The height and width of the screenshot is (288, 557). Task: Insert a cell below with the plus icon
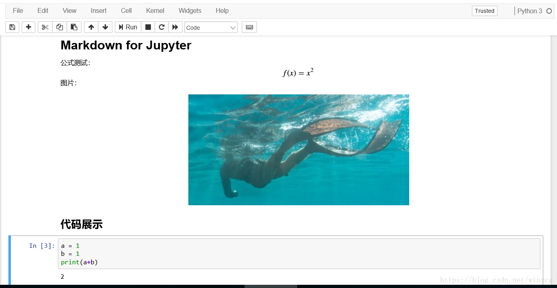point(29,27)
